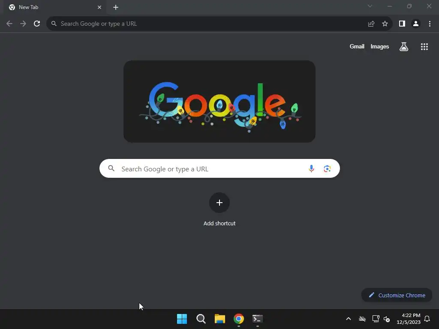Open the terminal from taskbar
Image resolution: width=439 pixels, height=329 pixels.
[258, 319]
